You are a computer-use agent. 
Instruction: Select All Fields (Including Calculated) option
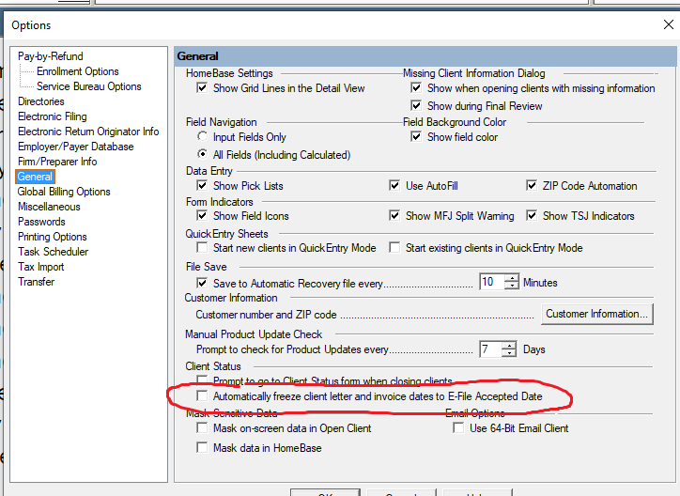coord(202,154)
